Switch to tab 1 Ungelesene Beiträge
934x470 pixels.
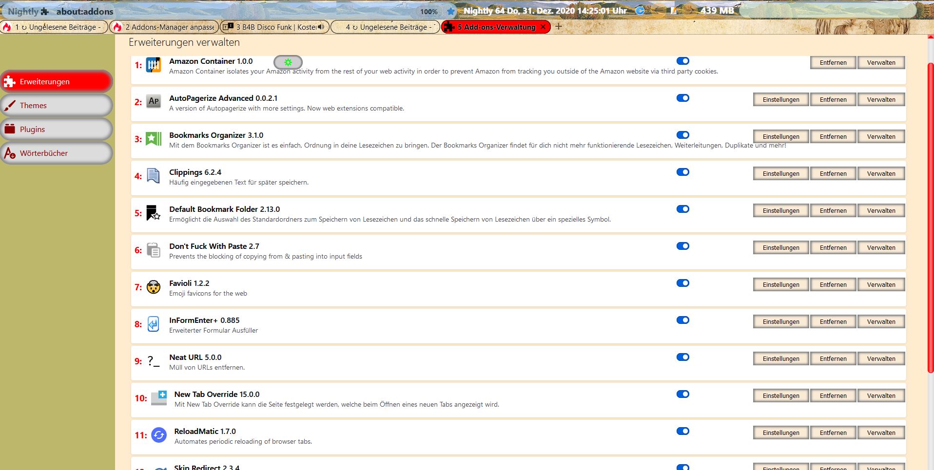click(x=54, y=27)
